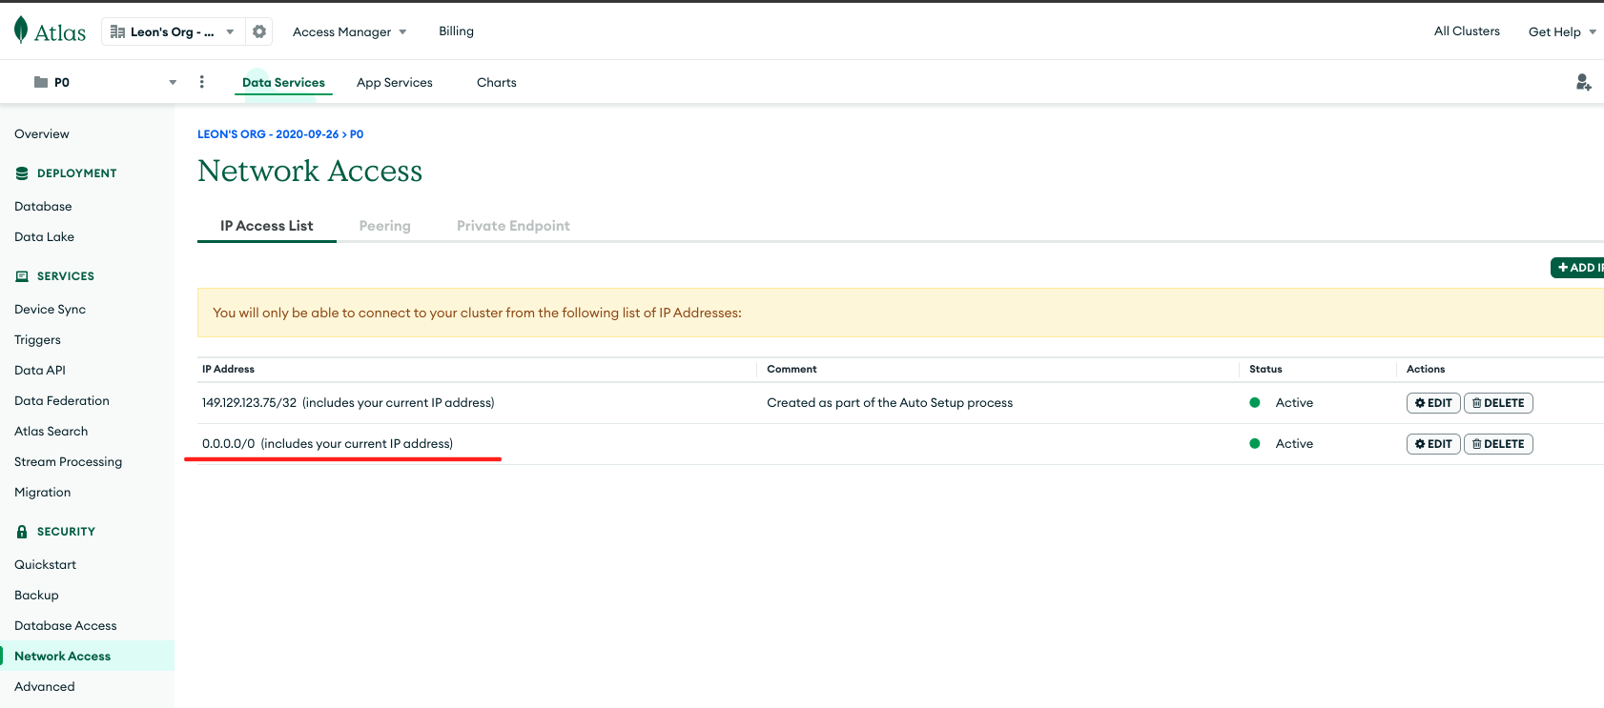Click the 0.0.0.0/0 IP address text
The height and width of the screenshot is (708, 1604).
[229, 444]
